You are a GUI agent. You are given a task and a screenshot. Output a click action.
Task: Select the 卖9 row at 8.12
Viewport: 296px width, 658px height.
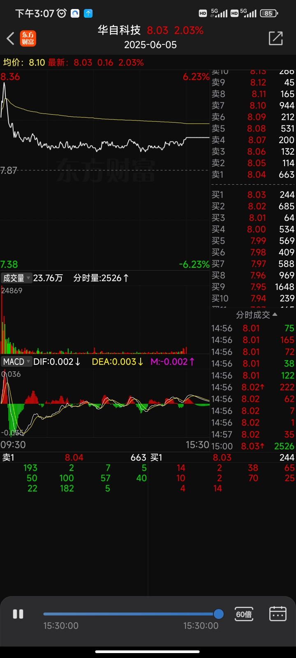pyautogui.click(x=253, y=82)
